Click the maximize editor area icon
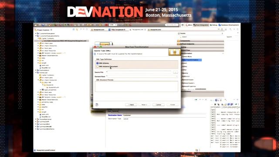 point(222,30)
